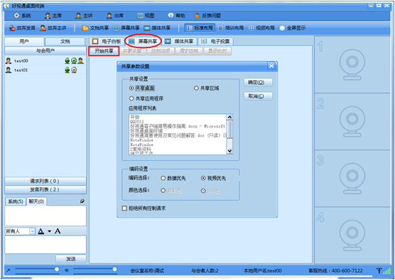Select the 共享应用程序 radio button
This screenshot has height=280, width=395.
[x=131, y=99]
